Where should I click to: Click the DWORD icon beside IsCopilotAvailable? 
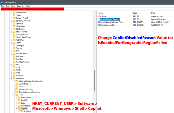(x=99, y=25)
